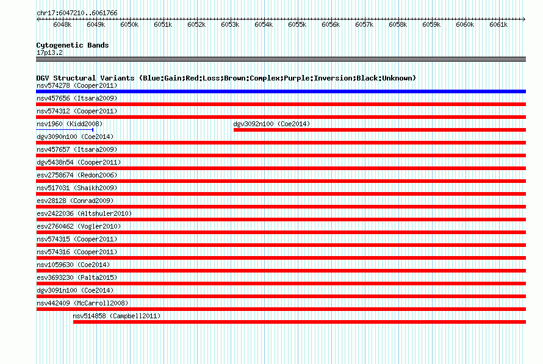Screen dimensions: 543x364
Task: Click the Cytogenetic Bands track title
Action: (x=73, y=45)
